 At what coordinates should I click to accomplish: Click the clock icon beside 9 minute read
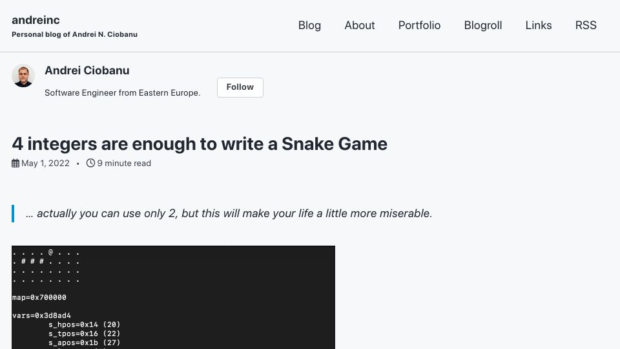click(x=90, y=163)
